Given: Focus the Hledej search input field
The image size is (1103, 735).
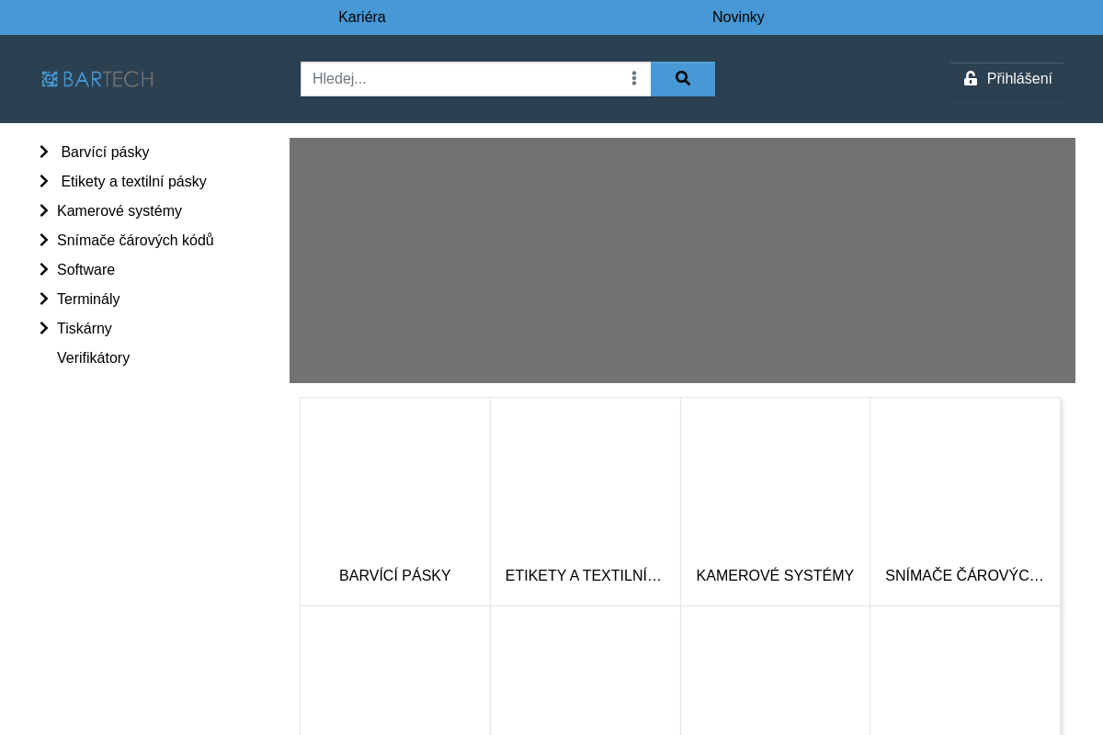Looking at the screenshot, I should coord(464,79).
